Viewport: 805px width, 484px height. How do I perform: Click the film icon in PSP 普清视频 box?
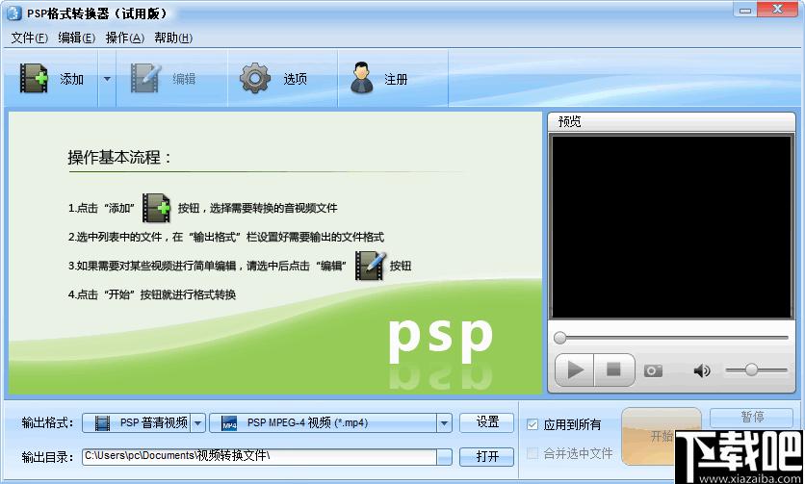click(103, 423)
